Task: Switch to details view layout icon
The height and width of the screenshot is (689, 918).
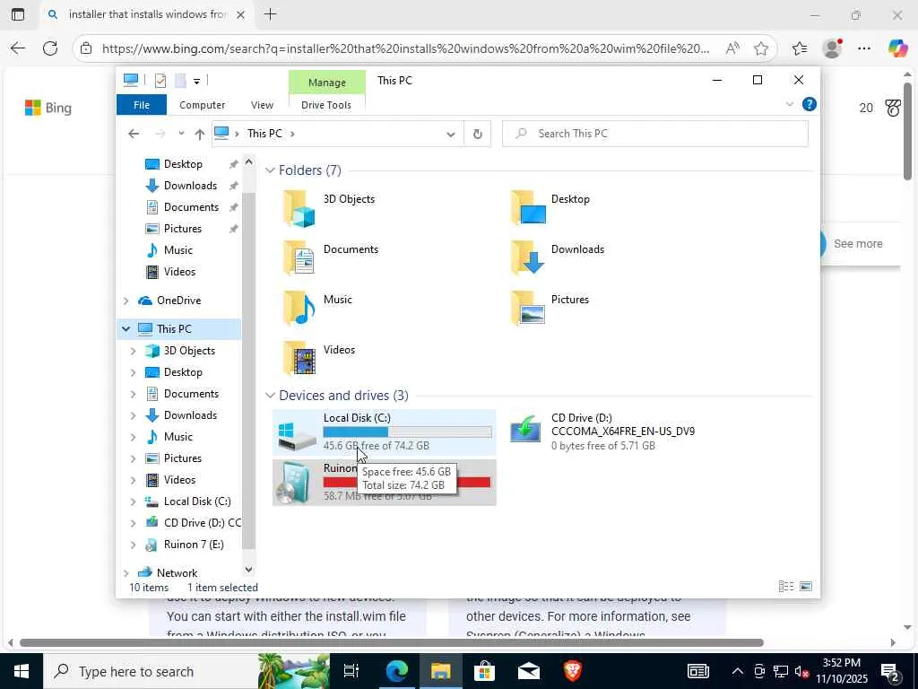Action: point(786,587)
